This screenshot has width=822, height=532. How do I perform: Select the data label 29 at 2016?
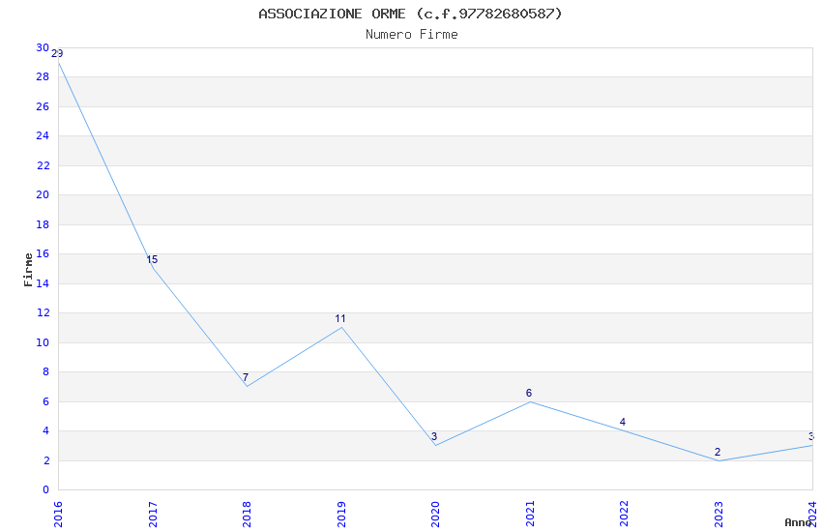tap(57, 53)
